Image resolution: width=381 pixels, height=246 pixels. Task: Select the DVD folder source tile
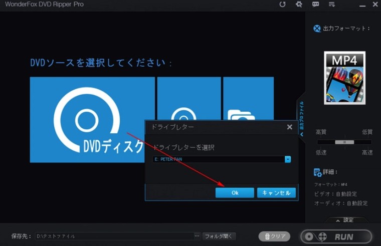(x=248, y=98)
